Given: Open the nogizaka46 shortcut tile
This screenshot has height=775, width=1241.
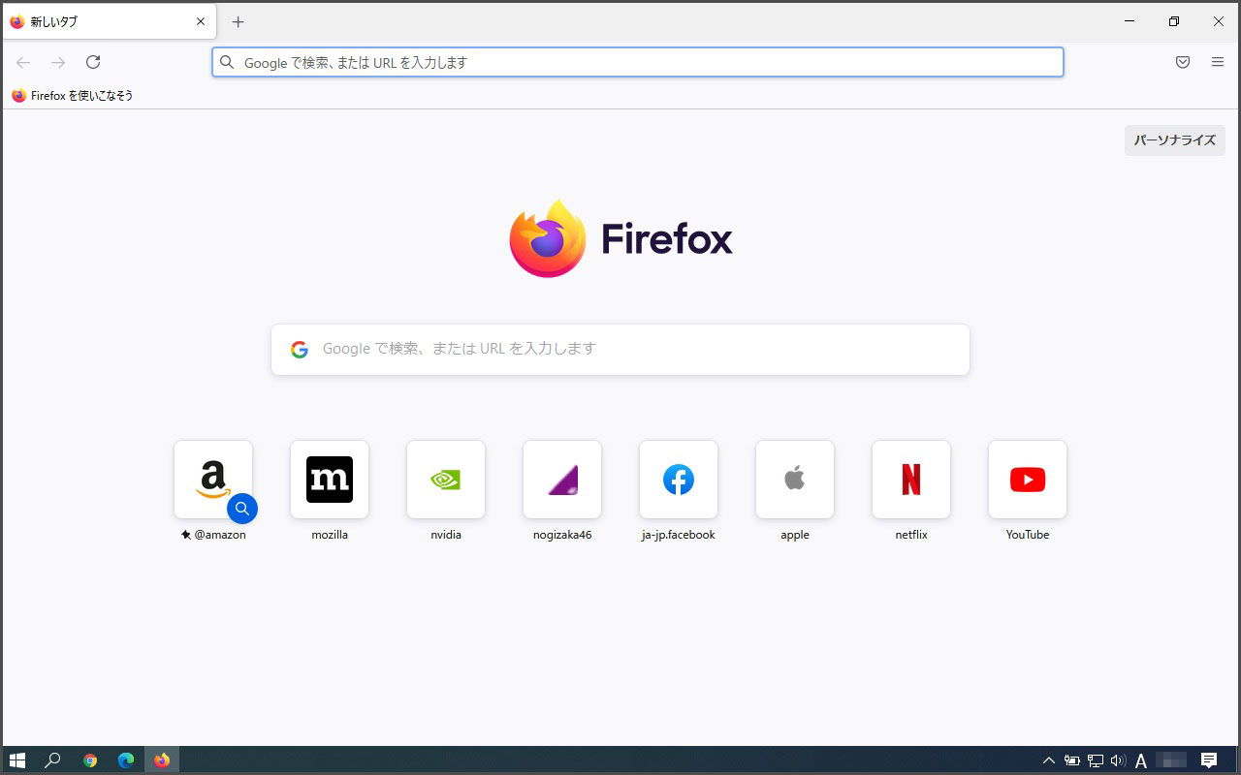Looking at the screenshot, I should [x=562, y=480].
